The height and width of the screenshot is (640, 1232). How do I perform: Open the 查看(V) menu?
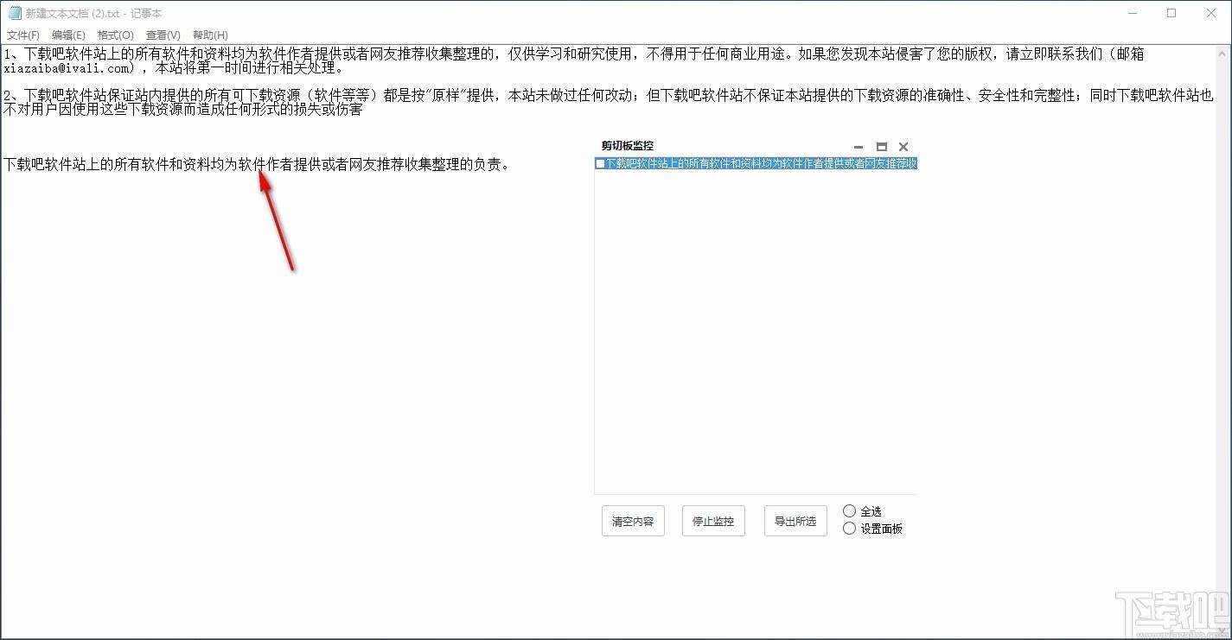[163, 35]
